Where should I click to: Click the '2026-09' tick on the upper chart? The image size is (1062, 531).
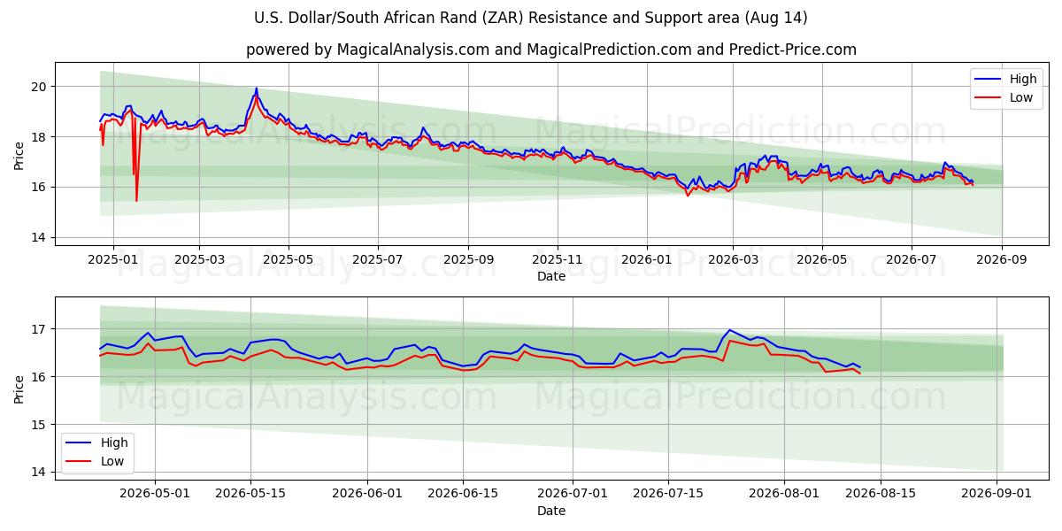coord(1002,260)
